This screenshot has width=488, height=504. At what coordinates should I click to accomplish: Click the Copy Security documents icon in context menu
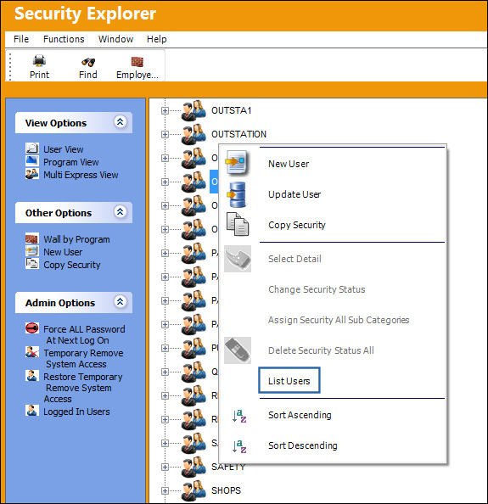[x=238, y=224]
